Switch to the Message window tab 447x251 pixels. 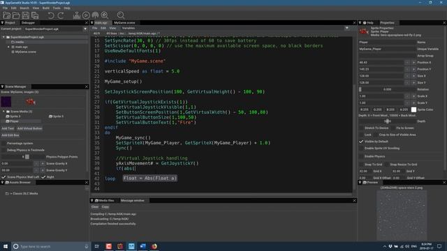pos(133,200)
